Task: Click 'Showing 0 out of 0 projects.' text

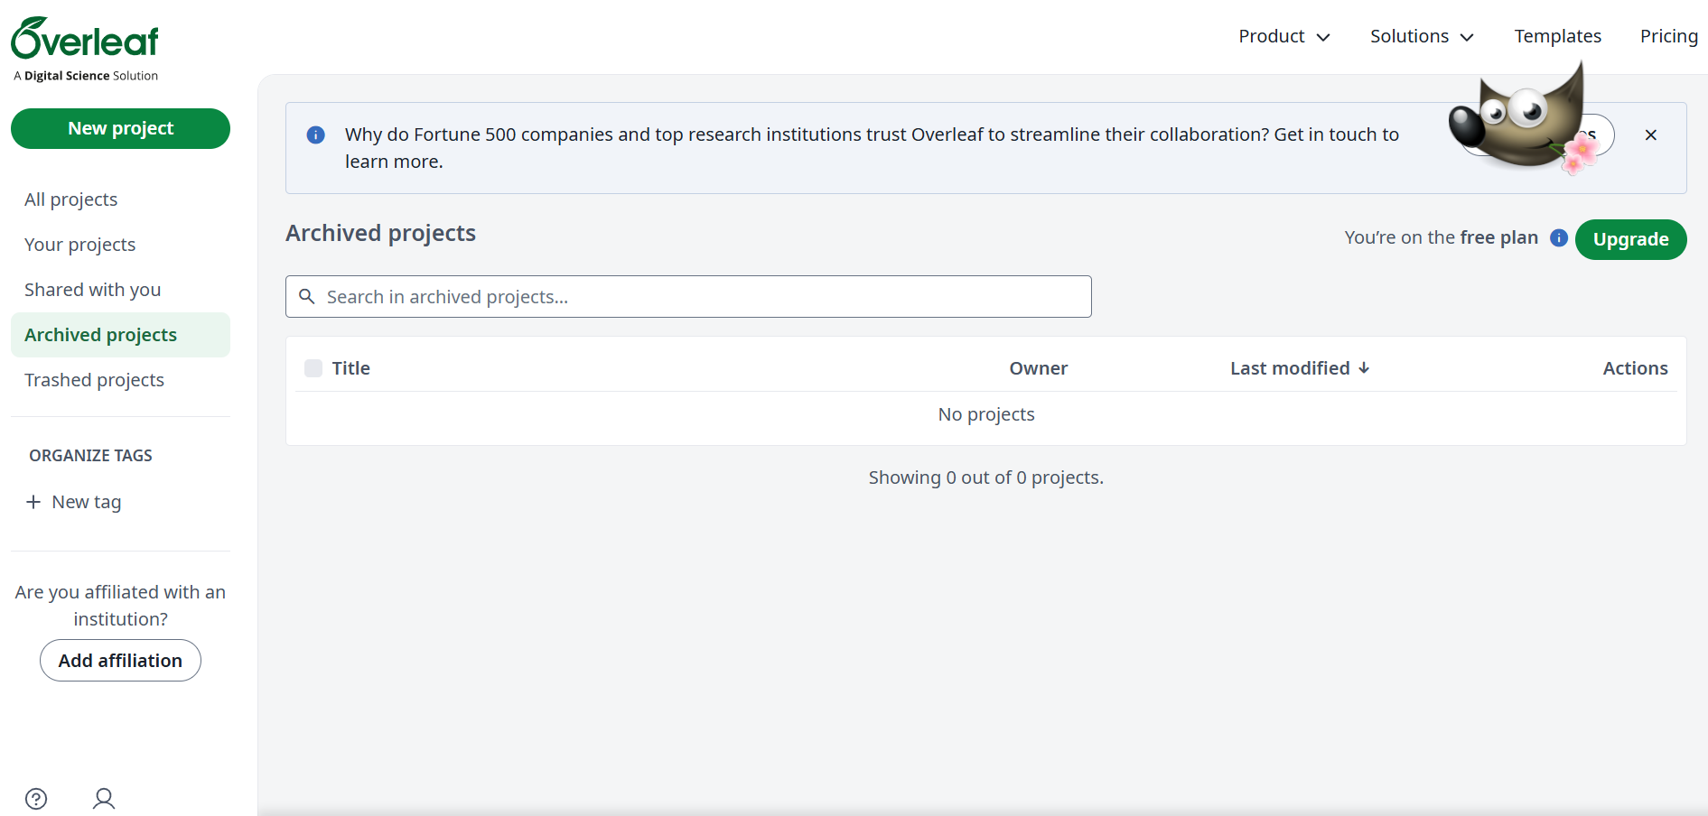Action: click(986, 478)
